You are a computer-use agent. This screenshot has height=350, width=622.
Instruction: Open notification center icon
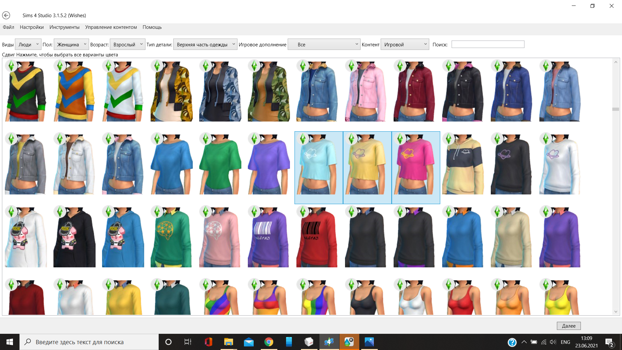[x=609, y=342]
